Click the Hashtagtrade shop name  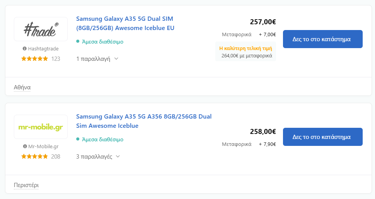click(x=43, y=48)
